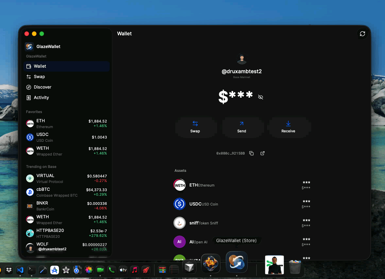Click the @druxambtest2 username heading
The width and height of the screenshot is (385, 279).
tap(242, 71)
